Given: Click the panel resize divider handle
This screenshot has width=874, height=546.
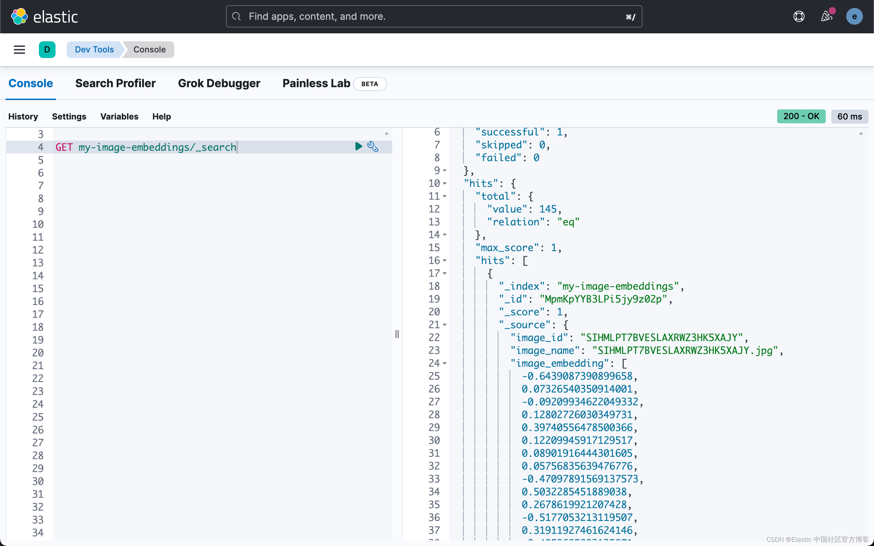Looking at the screenshot, I should click(397, 334).
